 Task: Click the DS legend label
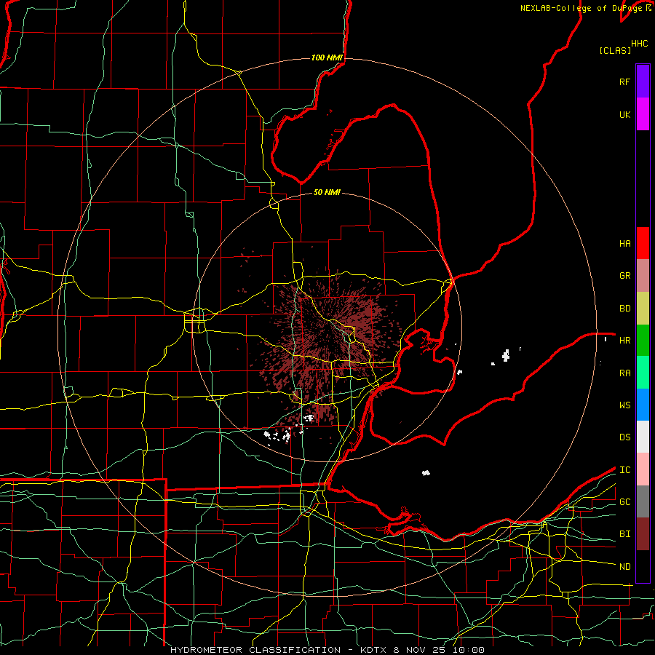click(624, 437)
